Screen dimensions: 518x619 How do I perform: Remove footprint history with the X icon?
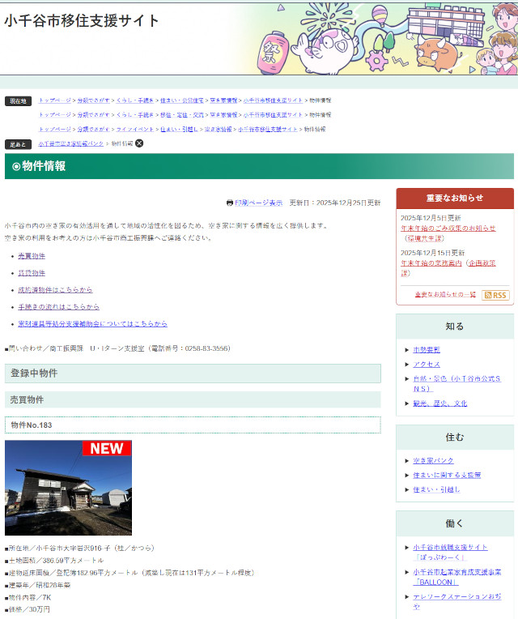pos(139,143)
